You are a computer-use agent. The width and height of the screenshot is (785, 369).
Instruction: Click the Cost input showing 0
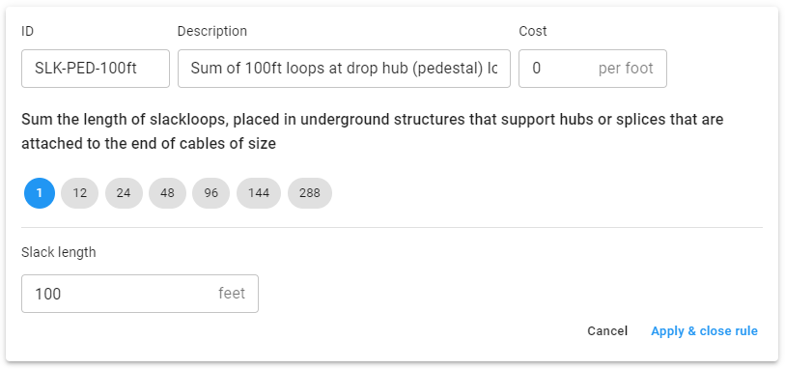tap(593, 69)
